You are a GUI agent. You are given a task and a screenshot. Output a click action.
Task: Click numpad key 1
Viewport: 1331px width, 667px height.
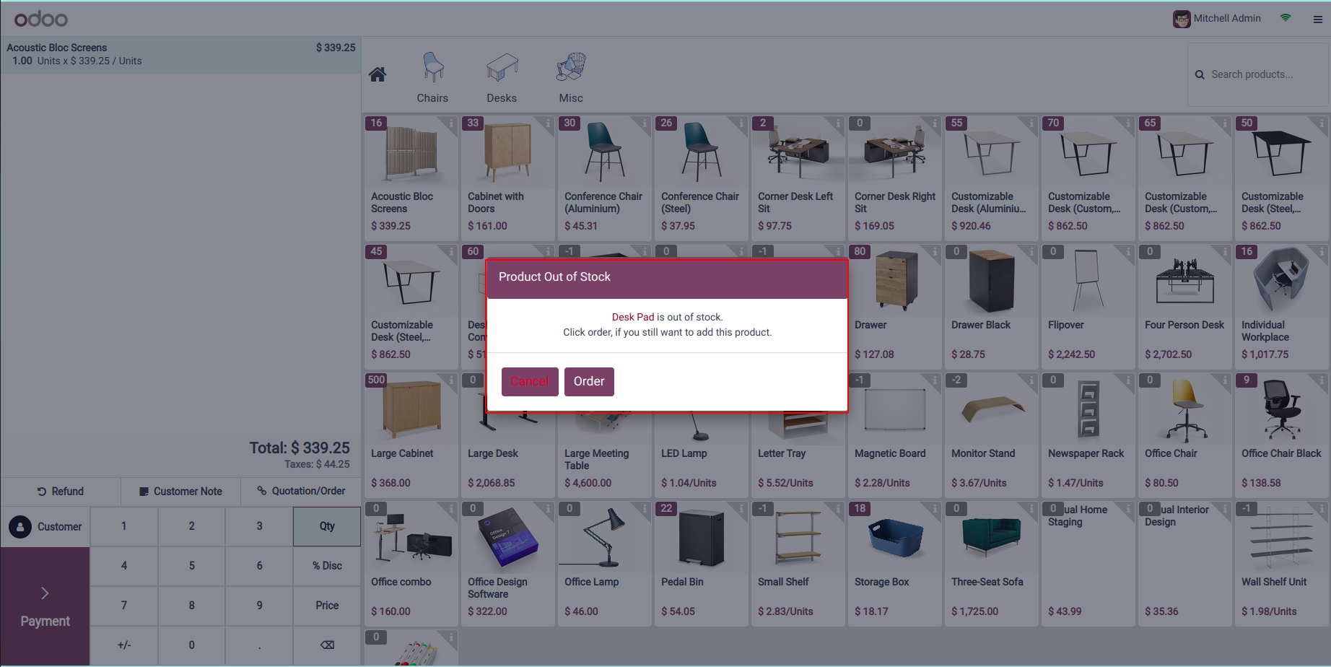click(x=124, y=526)
